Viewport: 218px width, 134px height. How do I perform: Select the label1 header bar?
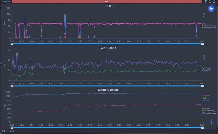tap(107, 2)
